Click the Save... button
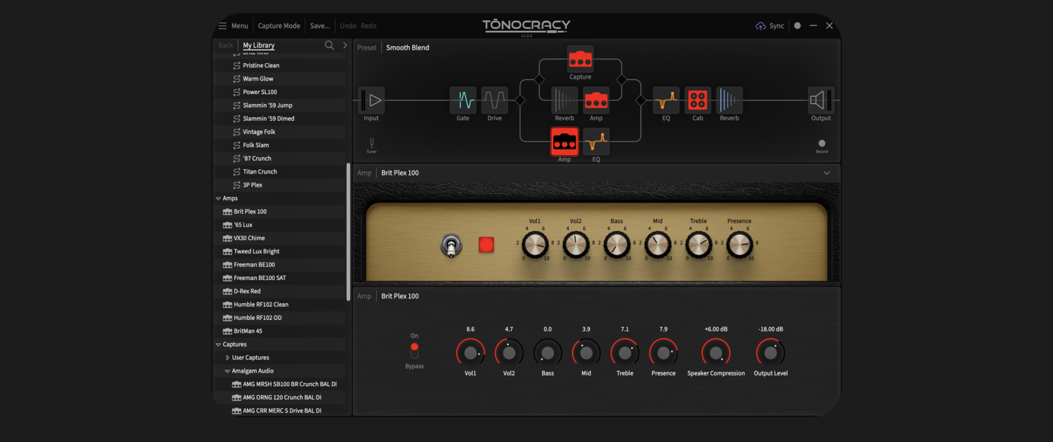1053x442 pixels. tap(319, 26)
